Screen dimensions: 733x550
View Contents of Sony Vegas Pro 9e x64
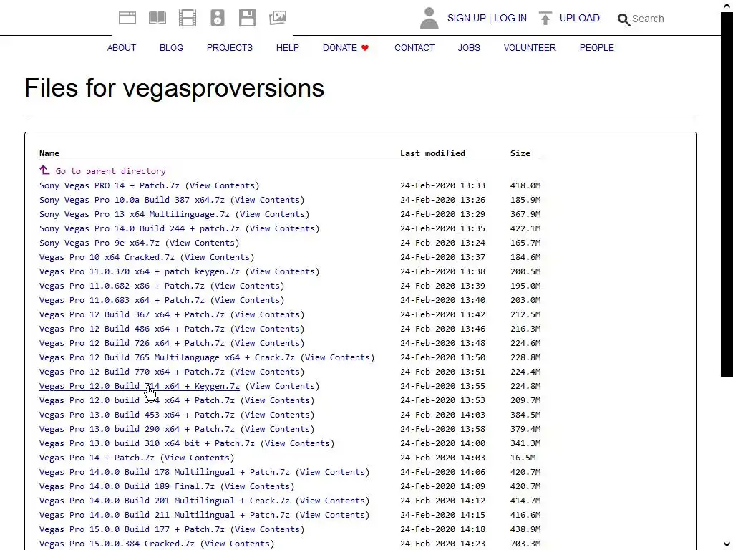(x=202, y=243)
